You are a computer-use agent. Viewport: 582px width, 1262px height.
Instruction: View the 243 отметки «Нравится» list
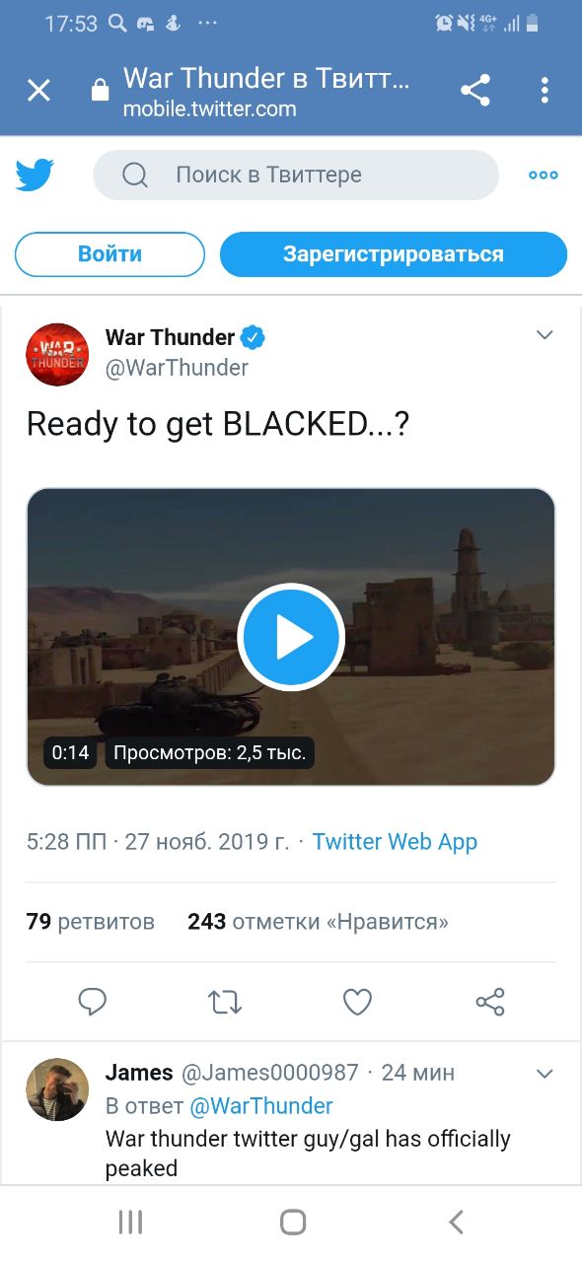tap(318, 922)
